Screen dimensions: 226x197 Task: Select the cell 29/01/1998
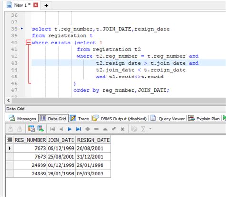point(93,165)
